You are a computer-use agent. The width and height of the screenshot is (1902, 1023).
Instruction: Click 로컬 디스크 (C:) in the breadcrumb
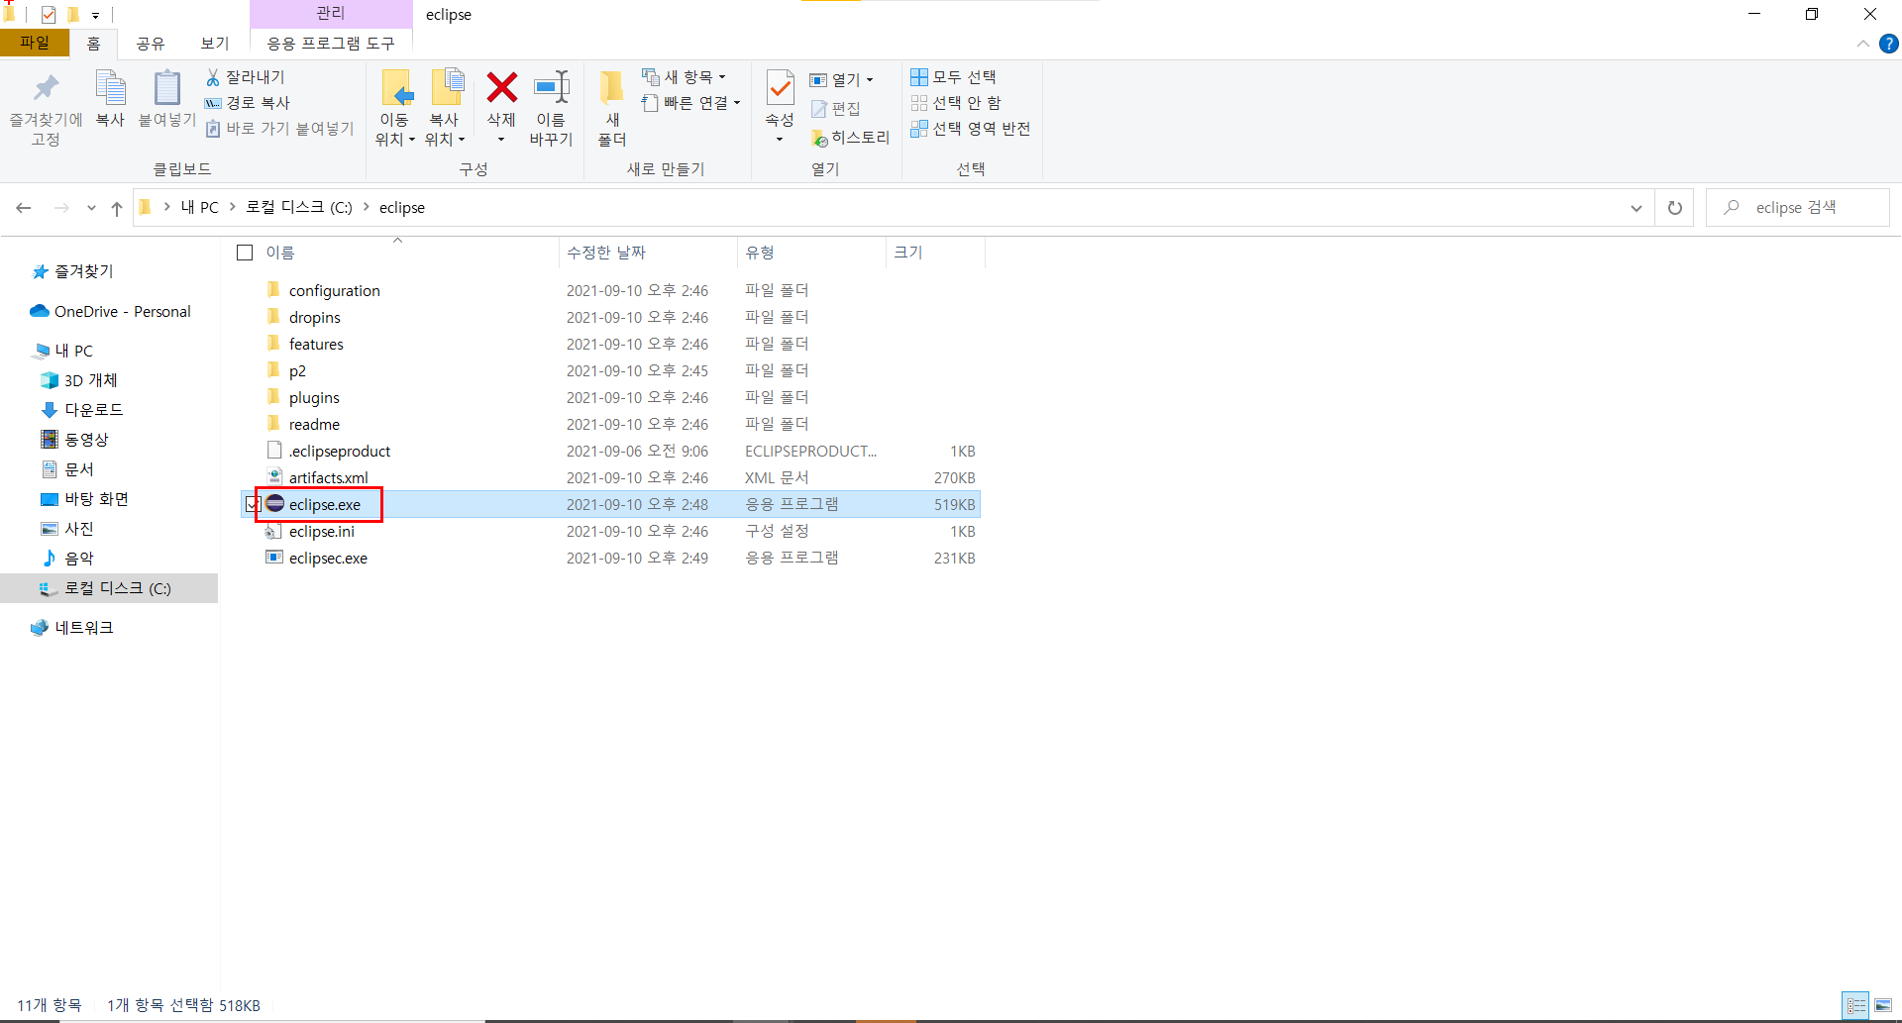[299, 208]
